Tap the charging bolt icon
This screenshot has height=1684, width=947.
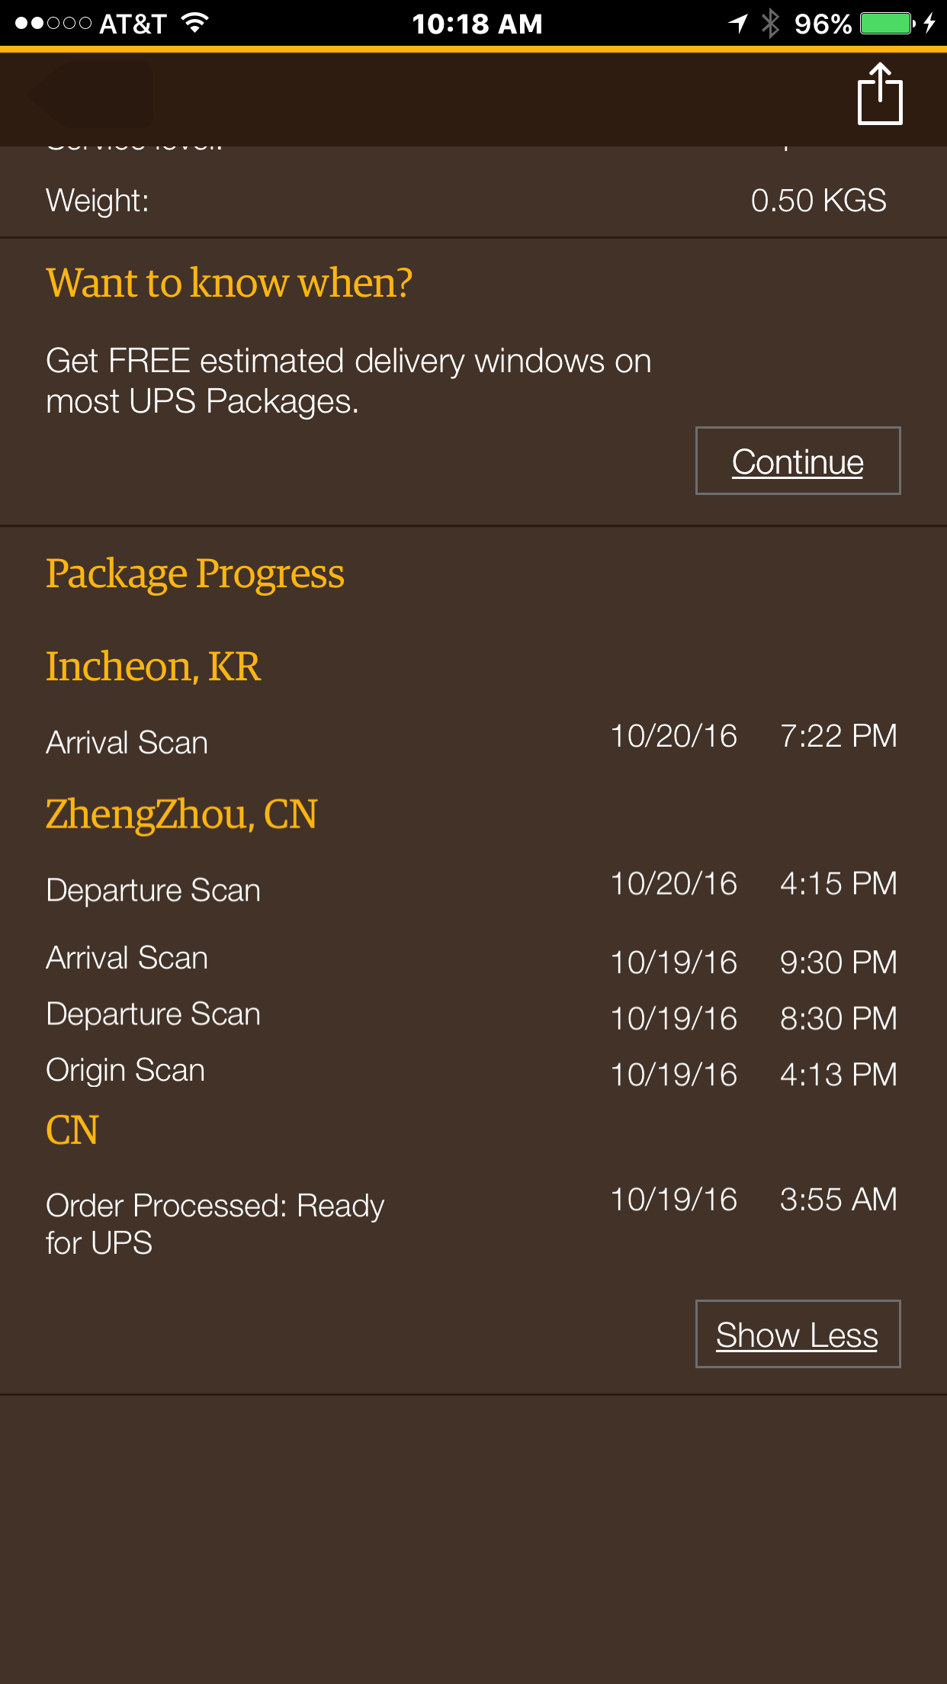(929, 24)
